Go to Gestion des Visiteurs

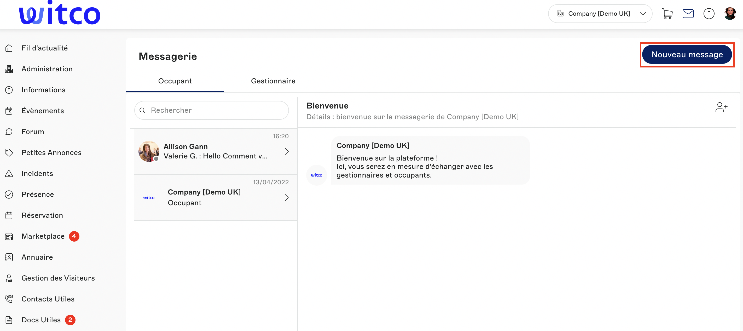coord(58,278)
